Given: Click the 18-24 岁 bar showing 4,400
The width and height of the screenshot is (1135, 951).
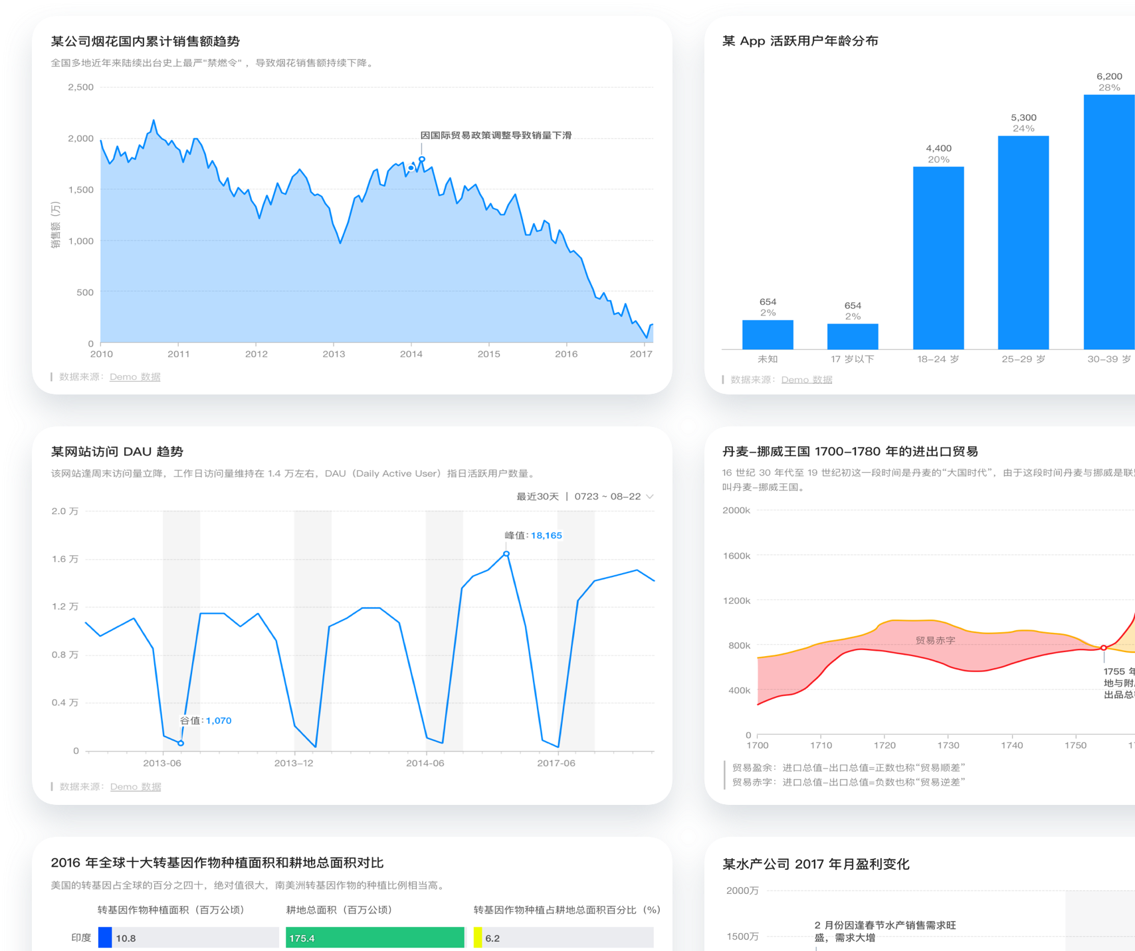Looking at the screenshot, I should 938,258.
